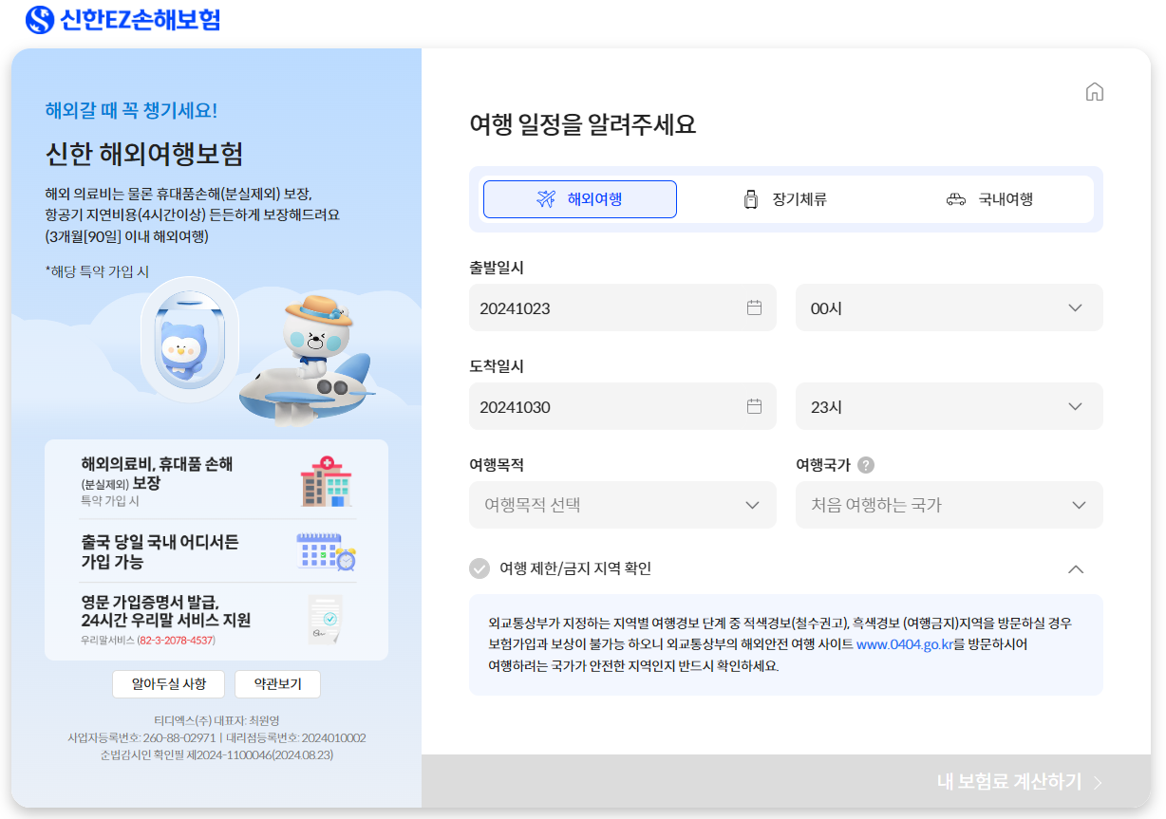Open the www.0404.go.kr link
The width and height of the screenshot is (1166, 819).
click(x=905, y=644)
